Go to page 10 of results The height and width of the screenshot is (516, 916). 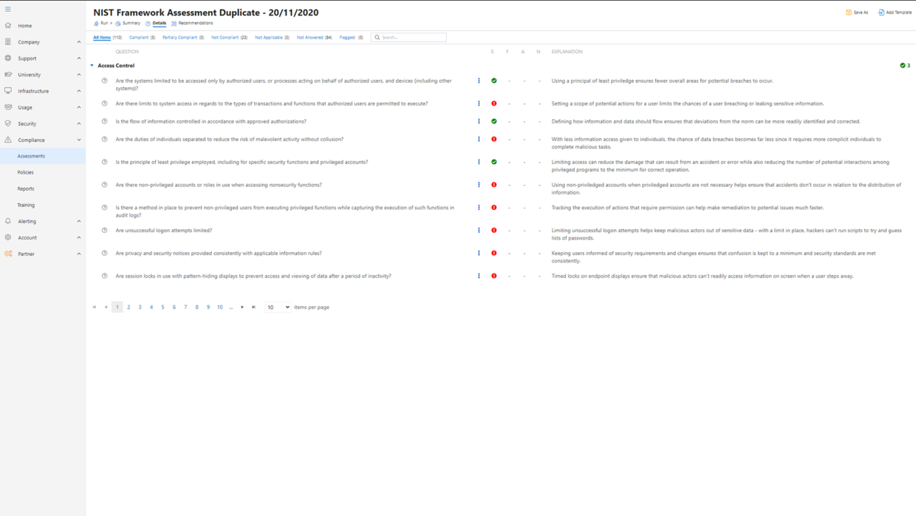pos(219,308)
